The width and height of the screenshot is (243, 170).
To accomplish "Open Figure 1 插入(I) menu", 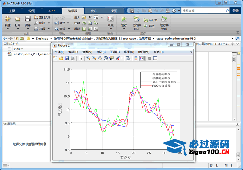I will [x=101, y=52].
